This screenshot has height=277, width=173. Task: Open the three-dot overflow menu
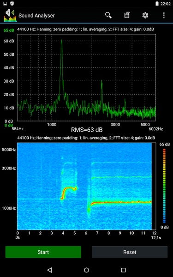(x=164, y=15)
